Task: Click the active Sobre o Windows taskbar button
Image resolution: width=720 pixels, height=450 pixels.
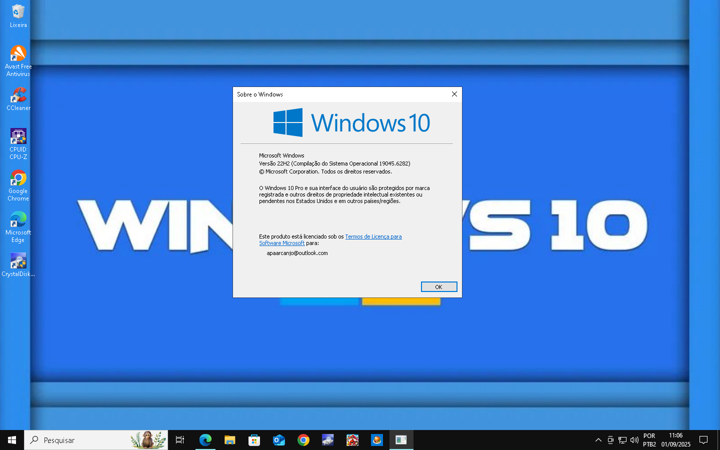Action: (401, 440)
